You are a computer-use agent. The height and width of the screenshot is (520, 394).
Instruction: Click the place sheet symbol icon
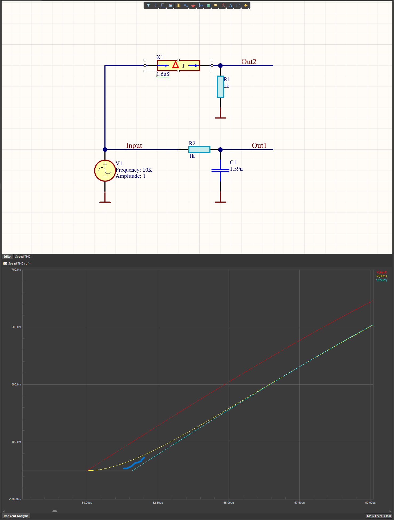[208, 5]
